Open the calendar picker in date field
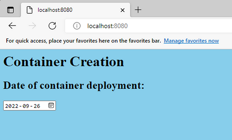 click(51, 105)
